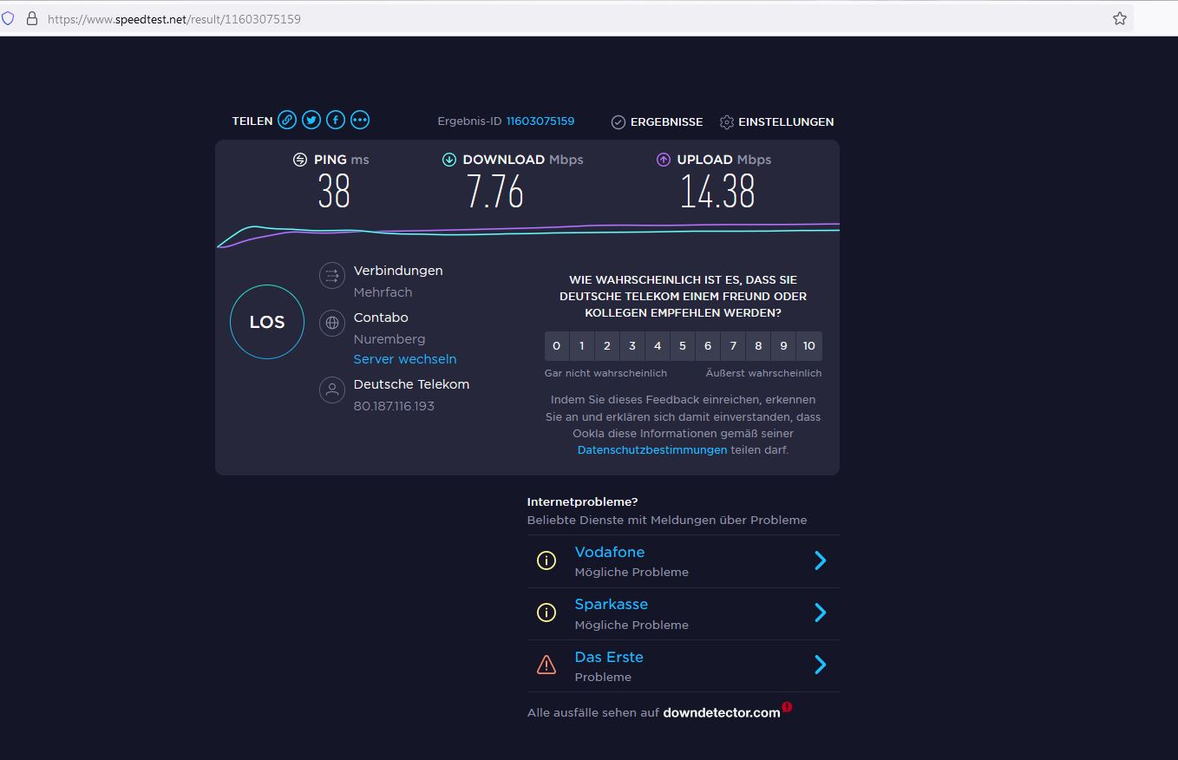Click the bookmark star icon

point(1120,18)
